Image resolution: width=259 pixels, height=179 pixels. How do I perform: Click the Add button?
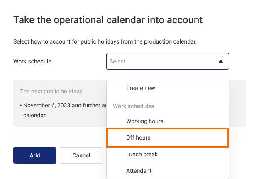tap(35, 155)
